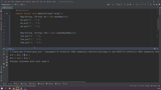Click Git push arrow icon
161x90 pixels.
(145, 4)
